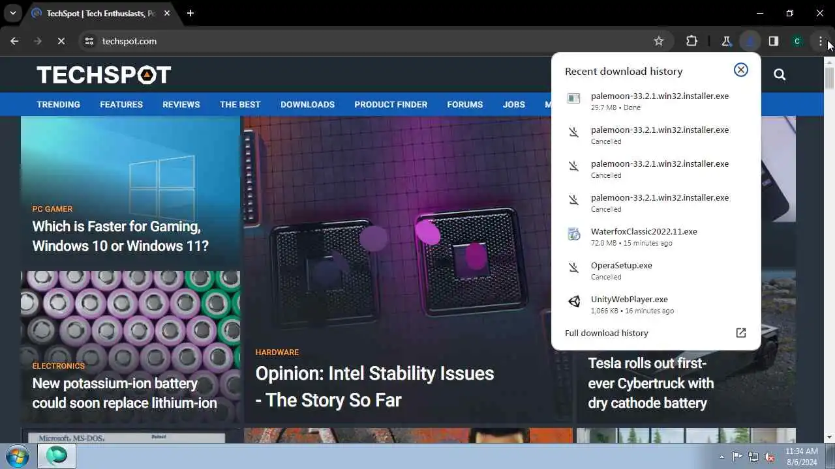Open Chrome Labs flask icon

pos(726,41)
